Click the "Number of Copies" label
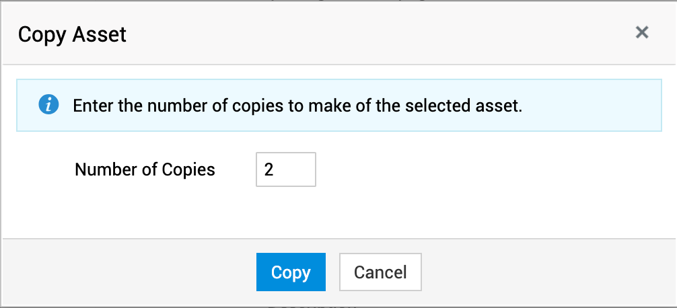677x308 pixels. (x=145, y=169)
